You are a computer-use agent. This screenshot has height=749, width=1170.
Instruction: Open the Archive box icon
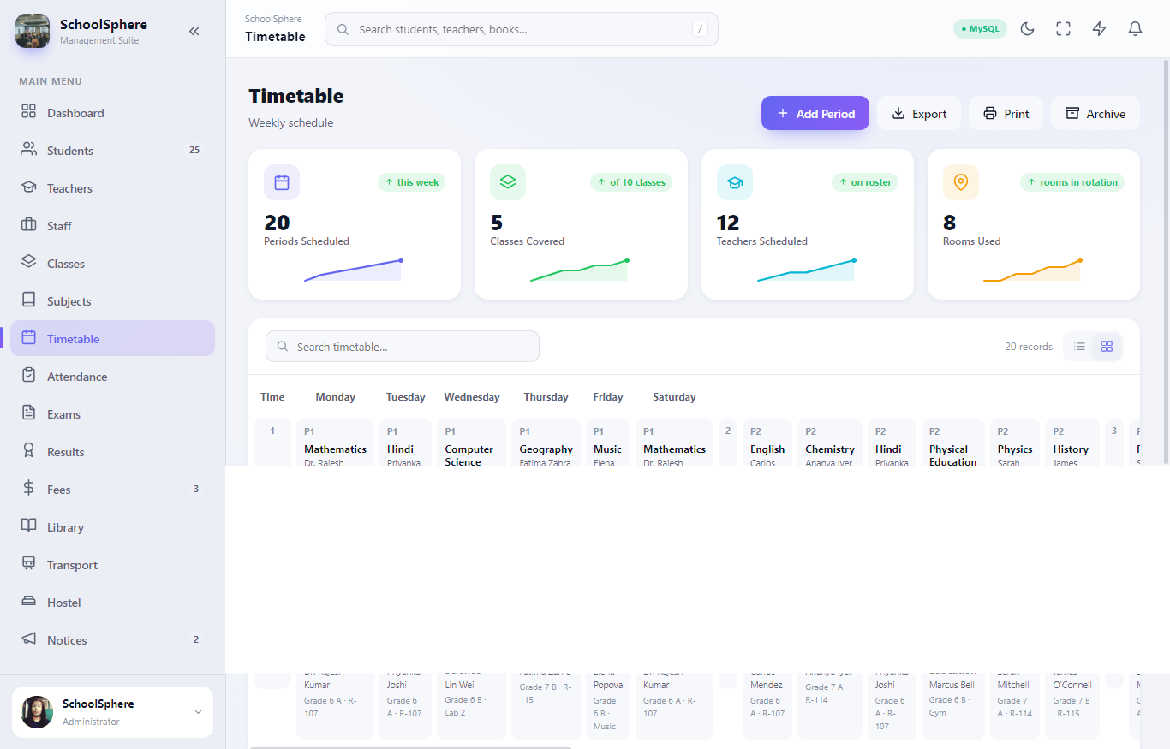pos(1072,113)
